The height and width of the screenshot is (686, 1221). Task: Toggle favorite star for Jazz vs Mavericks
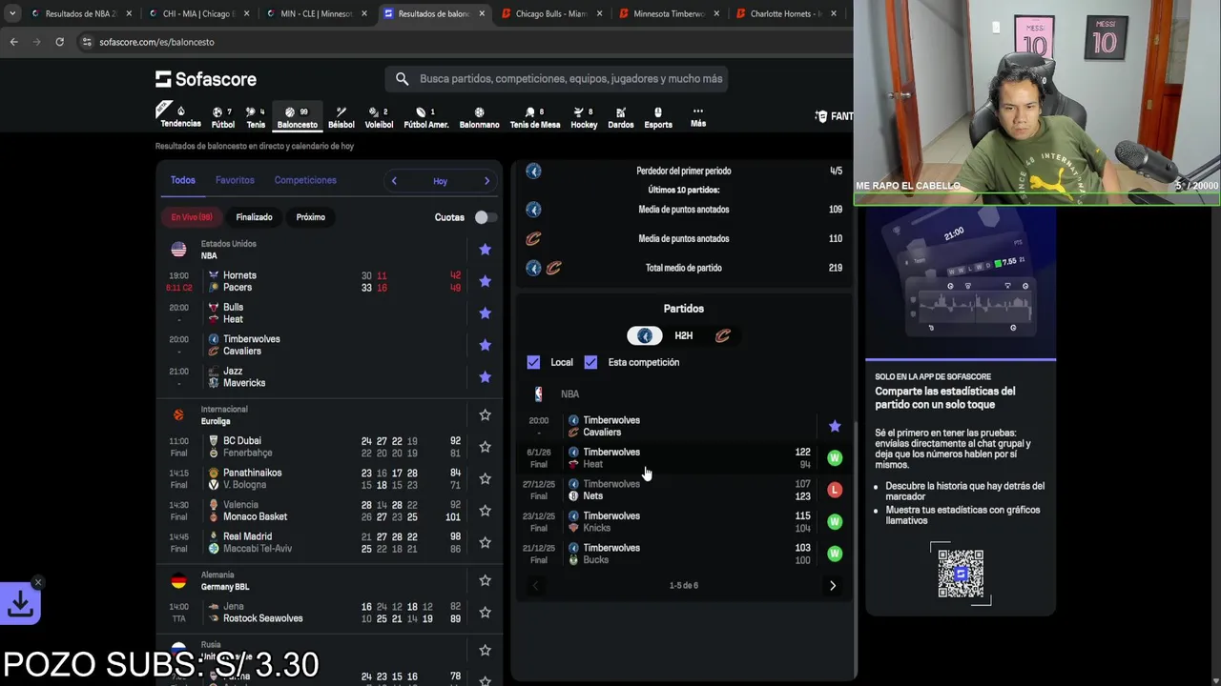tap(485, 377)
